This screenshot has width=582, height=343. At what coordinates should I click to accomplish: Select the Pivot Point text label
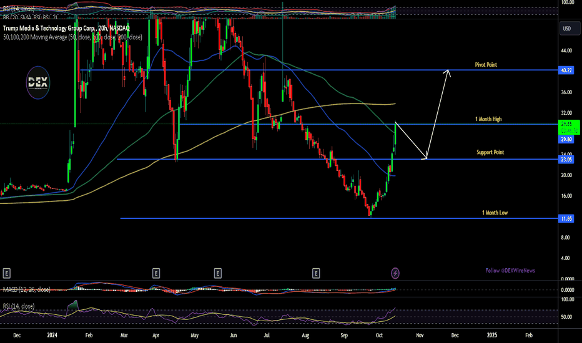486,64
